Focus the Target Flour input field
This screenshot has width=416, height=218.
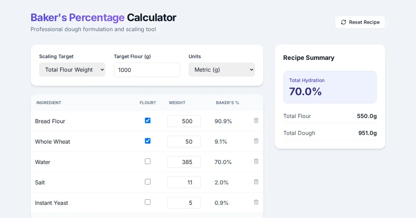[x=147, y=70]
